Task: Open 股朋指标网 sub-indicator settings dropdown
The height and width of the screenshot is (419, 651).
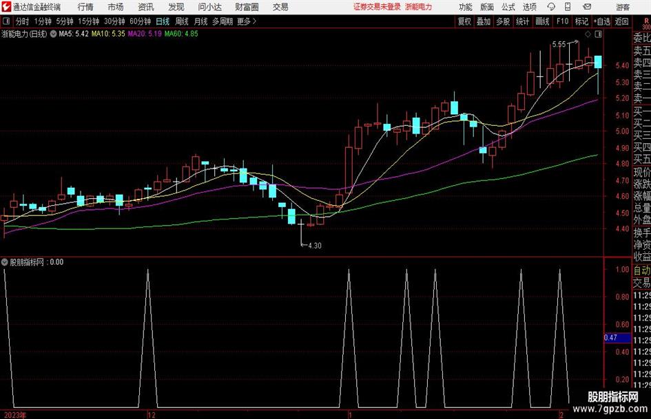Action: point(5,262)
